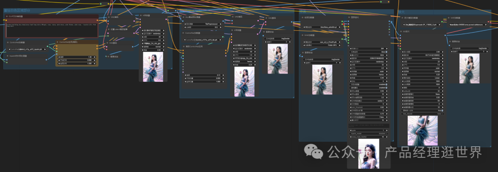Click imgSender field on ID 4 image send node
The width and height of the screenshot is (498, 172).
point(322,59)
